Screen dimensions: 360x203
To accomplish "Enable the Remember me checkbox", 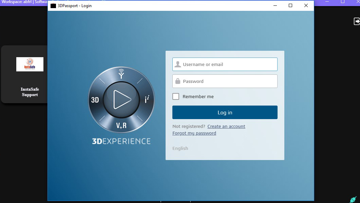I will point(176,96).
